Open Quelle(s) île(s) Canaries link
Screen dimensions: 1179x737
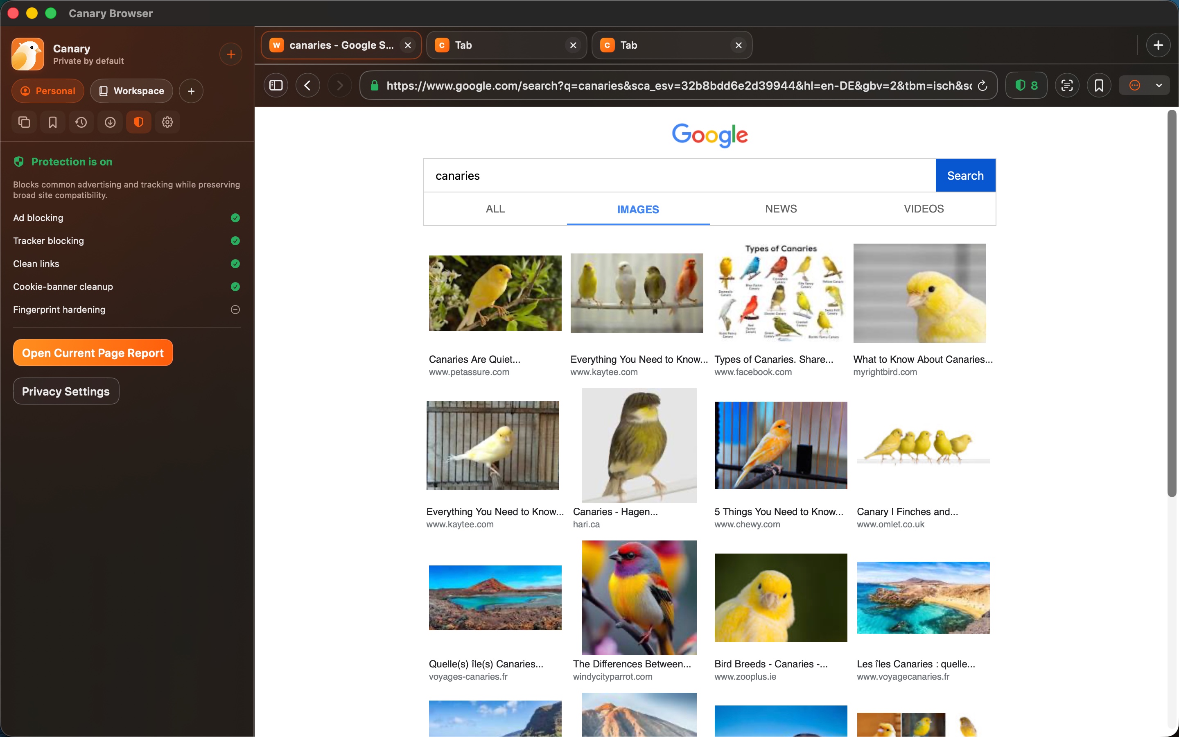click(486, 664)
